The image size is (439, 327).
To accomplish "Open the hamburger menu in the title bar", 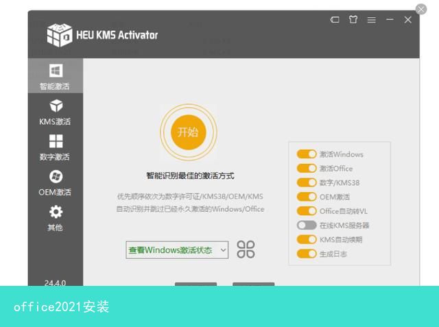I will pos(372,20).
